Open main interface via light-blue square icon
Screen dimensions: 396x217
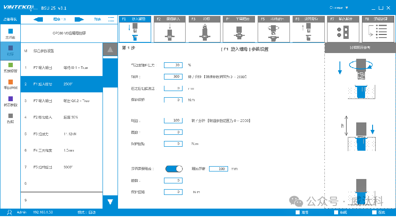(10, 31)
